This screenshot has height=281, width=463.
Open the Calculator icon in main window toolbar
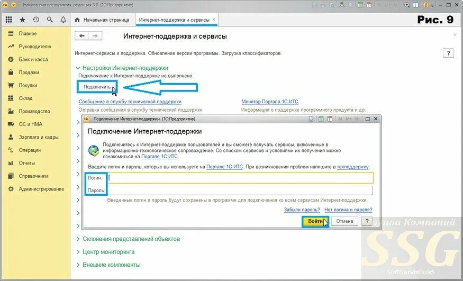360,5
